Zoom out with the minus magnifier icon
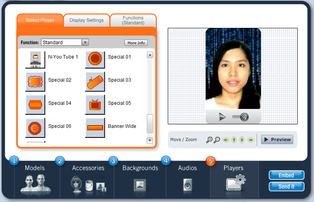Screen dimensions: 314x202 pyautogui.click(x=217, y=140)
